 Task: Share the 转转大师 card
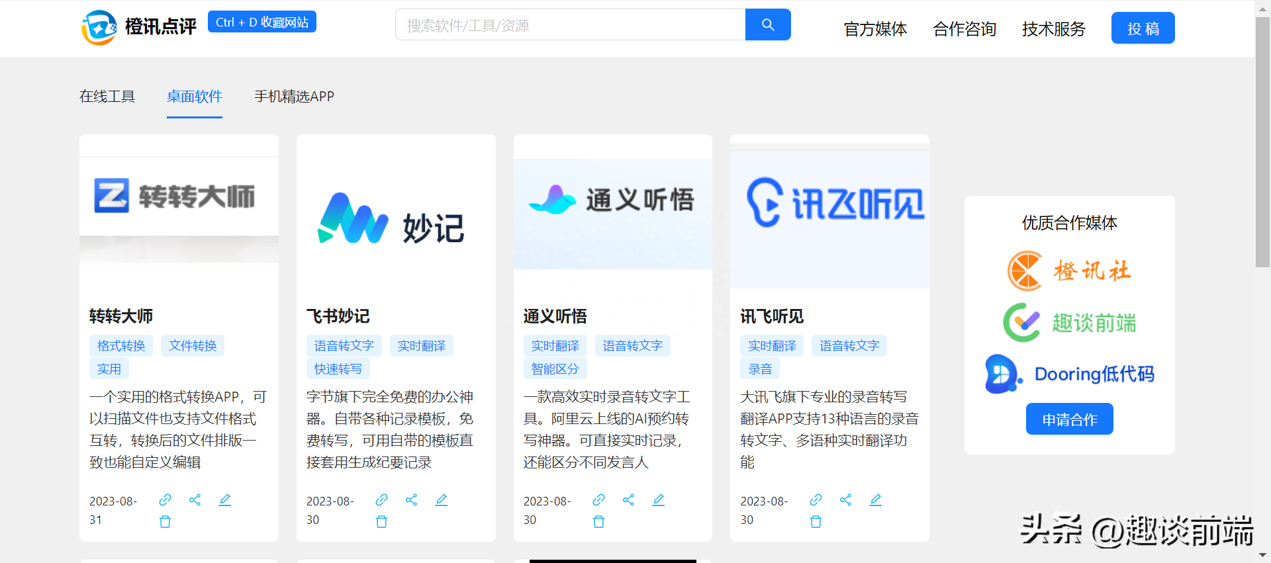pyautogui.click(x=195, y=499)
